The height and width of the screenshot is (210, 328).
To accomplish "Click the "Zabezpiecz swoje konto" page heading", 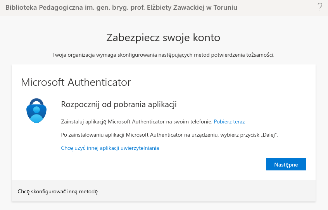I will click(x=163, y=38).
